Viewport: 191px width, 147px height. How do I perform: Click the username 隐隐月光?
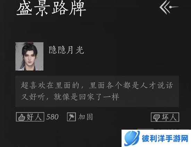coord(66,50)
